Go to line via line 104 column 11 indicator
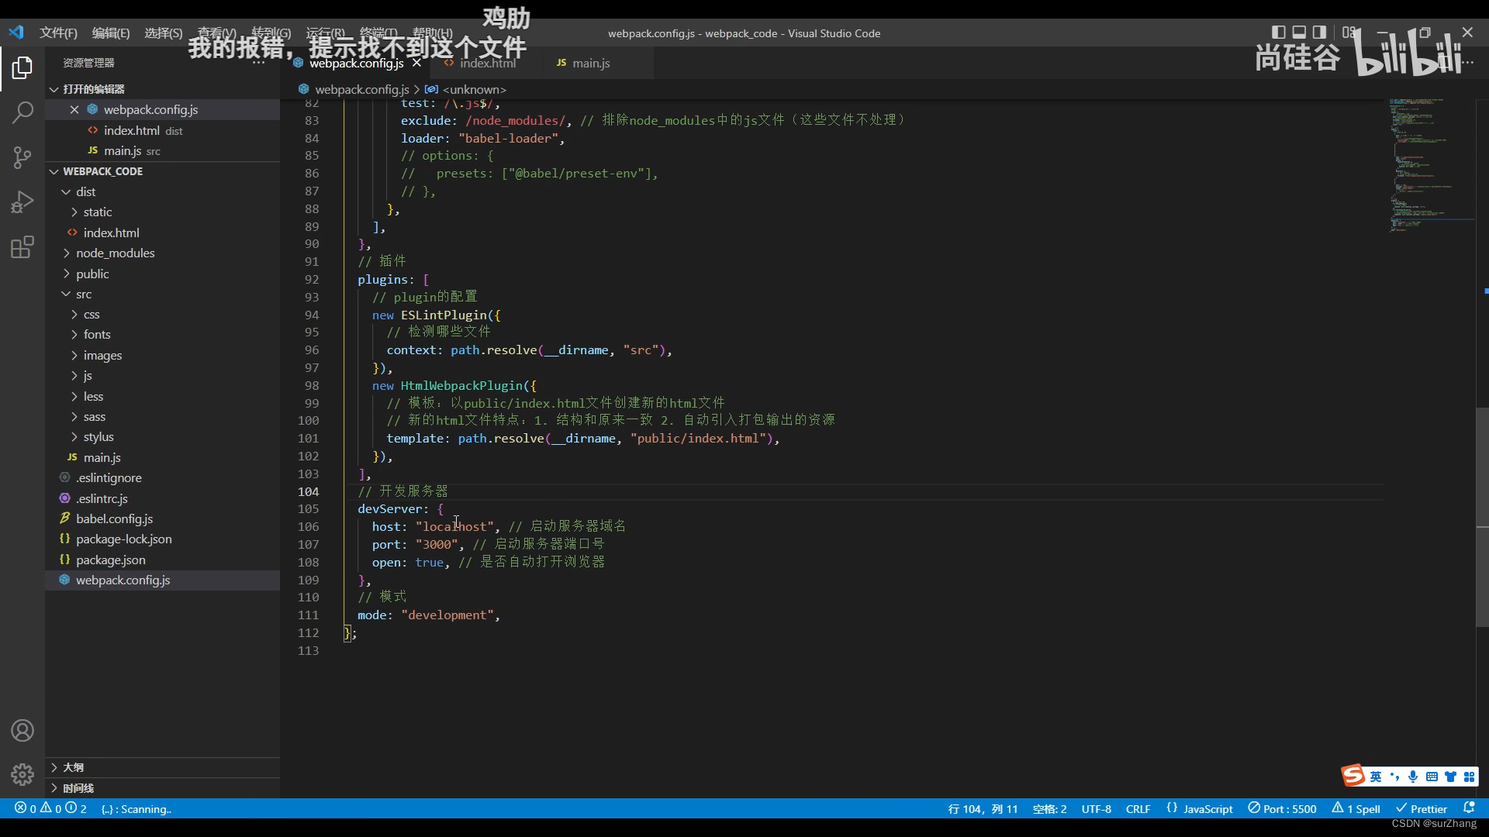 coord(983,808)
